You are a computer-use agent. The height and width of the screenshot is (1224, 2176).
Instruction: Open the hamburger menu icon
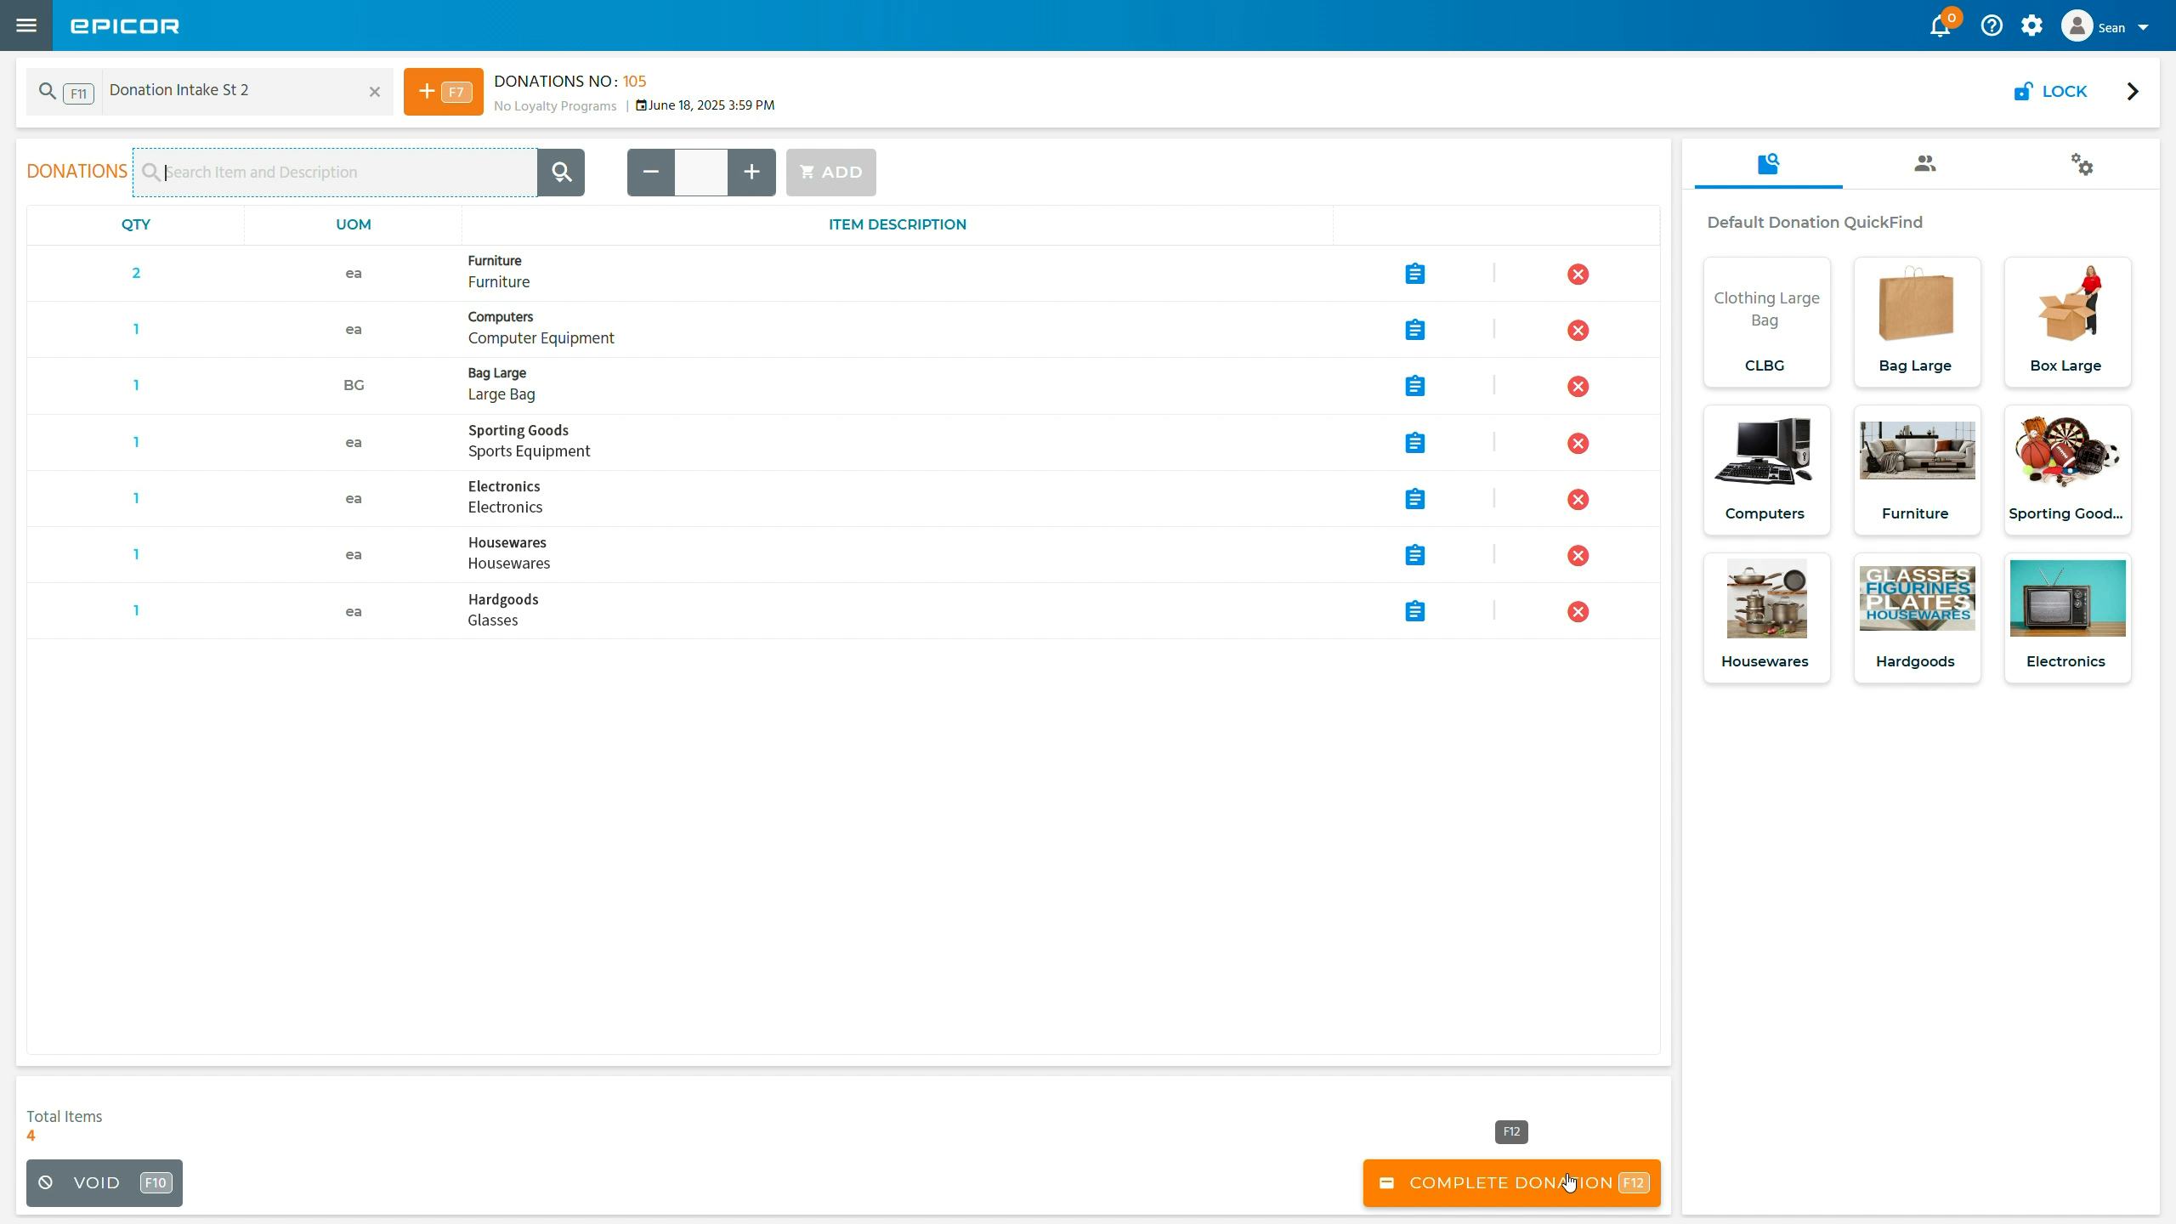click(27, 25)
